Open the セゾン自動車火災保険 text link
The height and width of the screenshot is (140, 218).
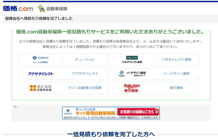click(x=85, y=88)
